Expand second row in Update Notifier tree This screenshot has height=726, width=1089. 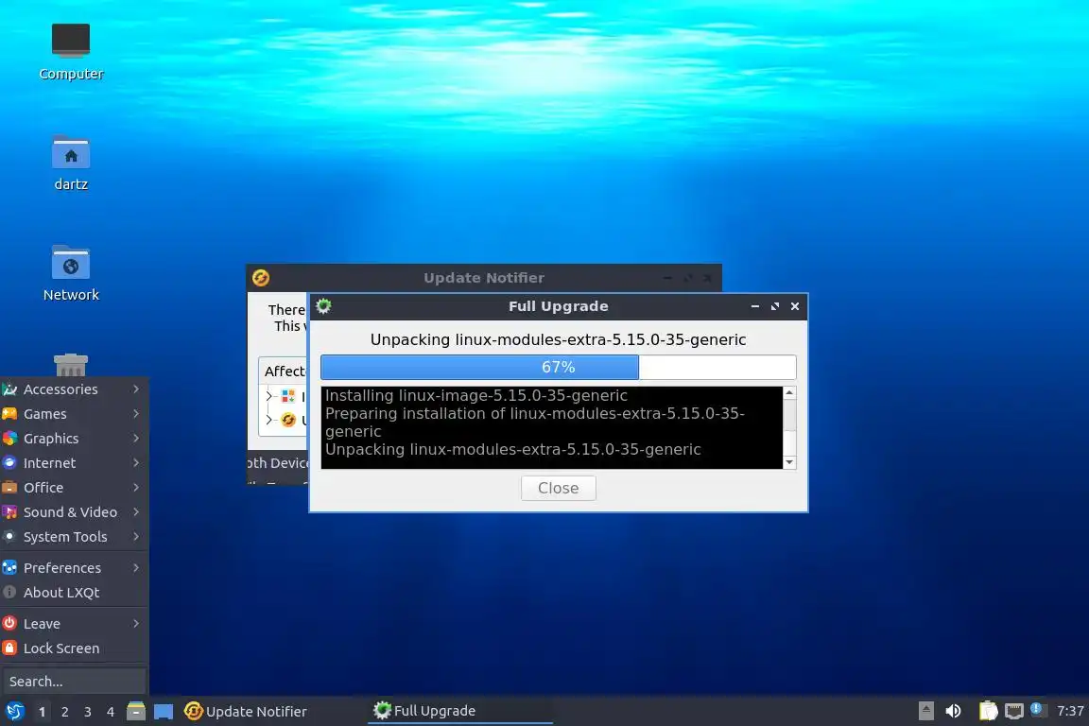[270, 420]
